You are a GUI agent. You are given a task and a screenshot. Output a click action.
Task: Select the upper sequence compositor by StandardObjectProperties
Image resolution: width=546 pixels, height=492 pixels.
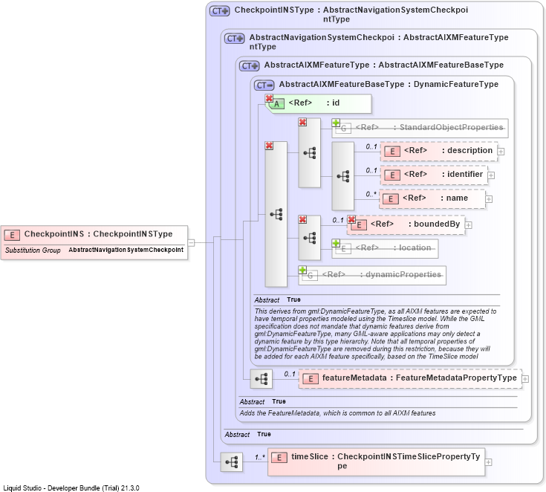[x=310, y=152]
